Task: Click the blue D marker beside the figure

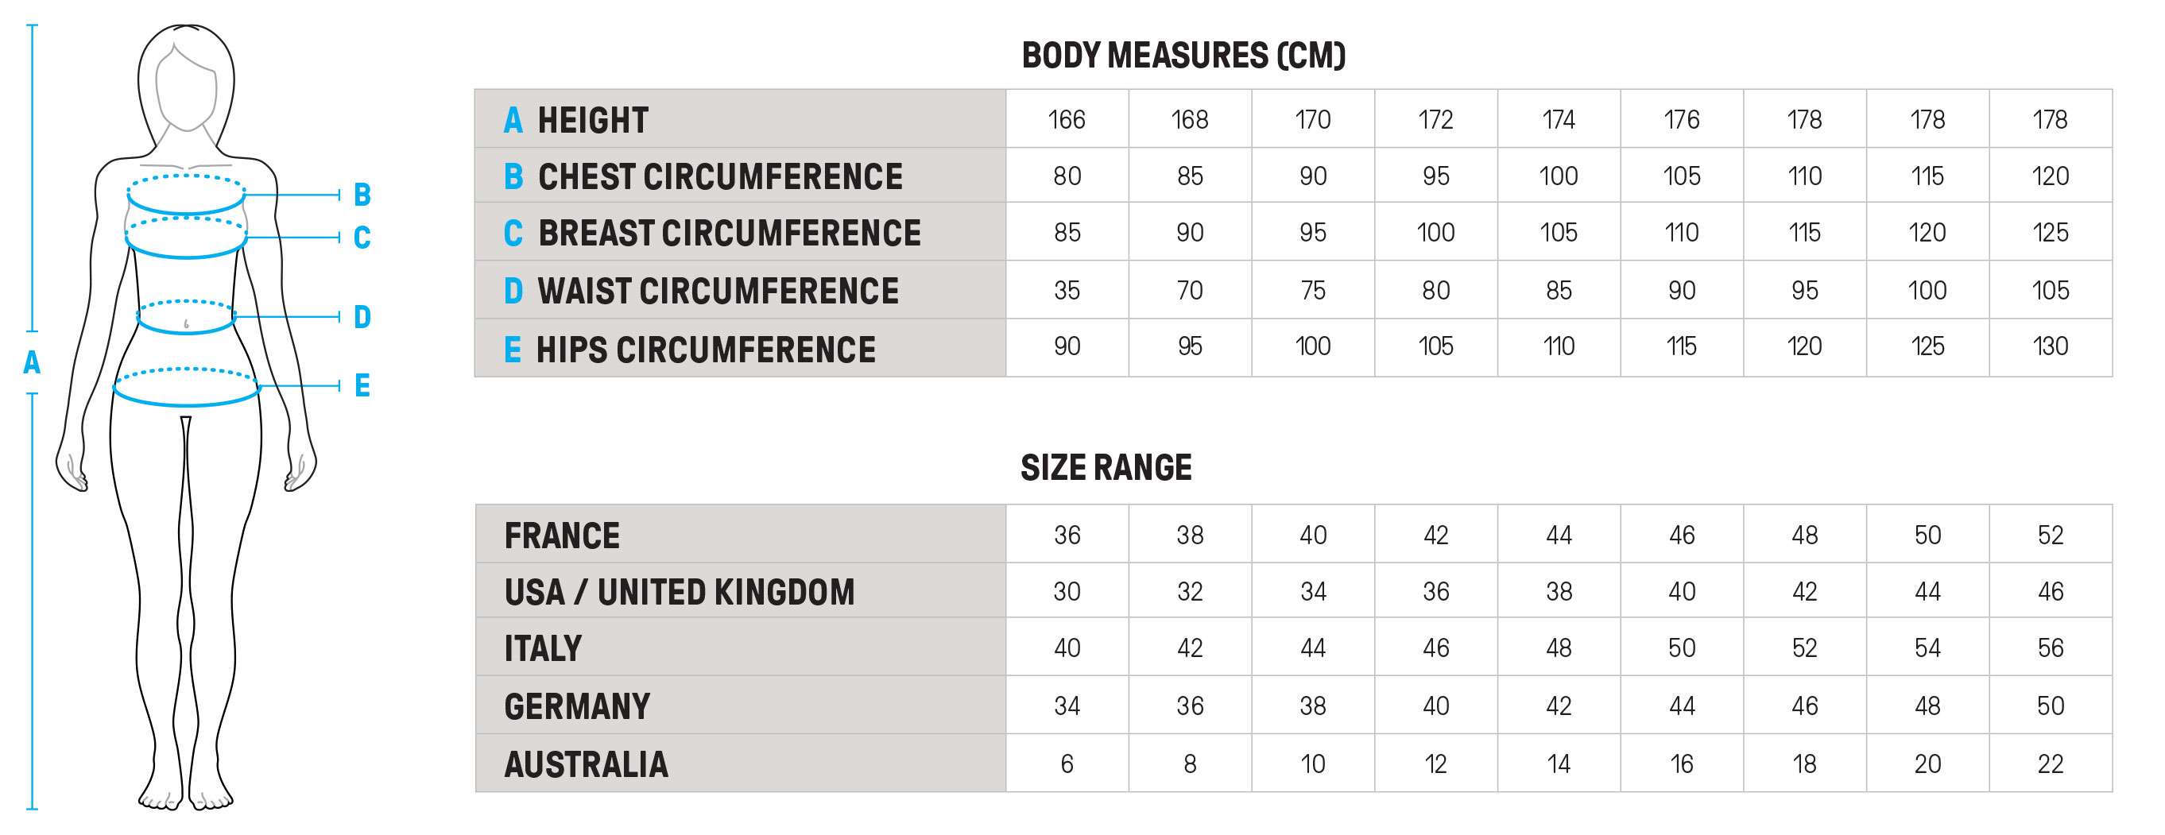Action: coord(362,318)
